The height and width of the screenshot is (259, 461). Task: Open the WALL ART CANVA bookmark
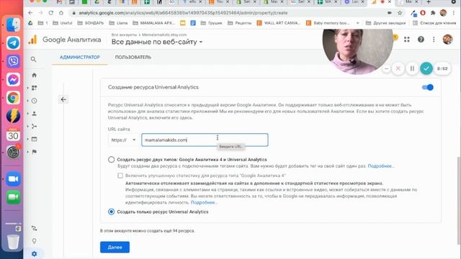pyautogui.click(x=279, y=23)
